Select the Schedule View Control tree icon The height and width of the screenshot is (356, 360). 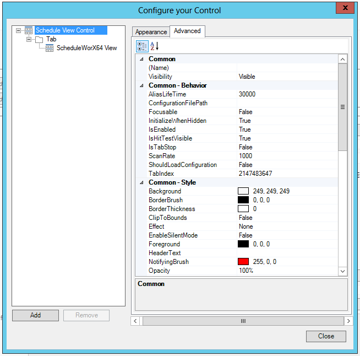[29, 30]
